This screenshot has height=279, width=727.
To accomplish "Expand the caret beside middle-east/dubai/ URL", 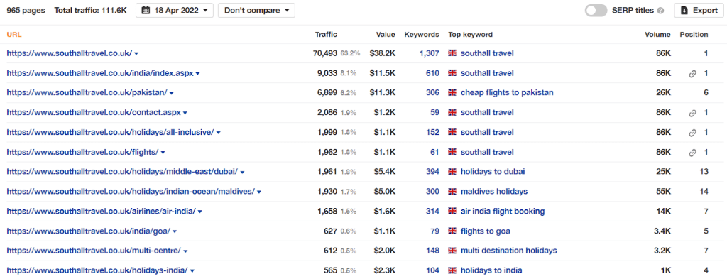I will tap(242, 173).
